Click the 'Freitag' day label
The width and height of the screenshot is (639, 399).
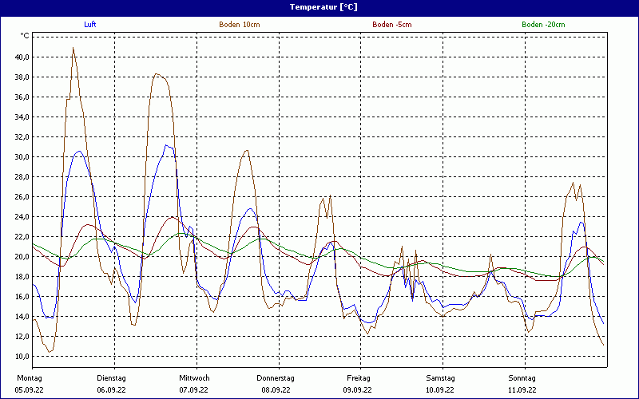coord(358,378)
